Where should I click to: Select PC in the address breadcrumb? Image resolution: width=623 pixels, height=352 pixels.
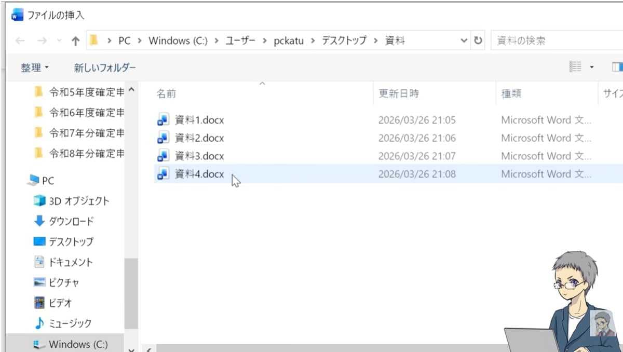coord(125,40)
